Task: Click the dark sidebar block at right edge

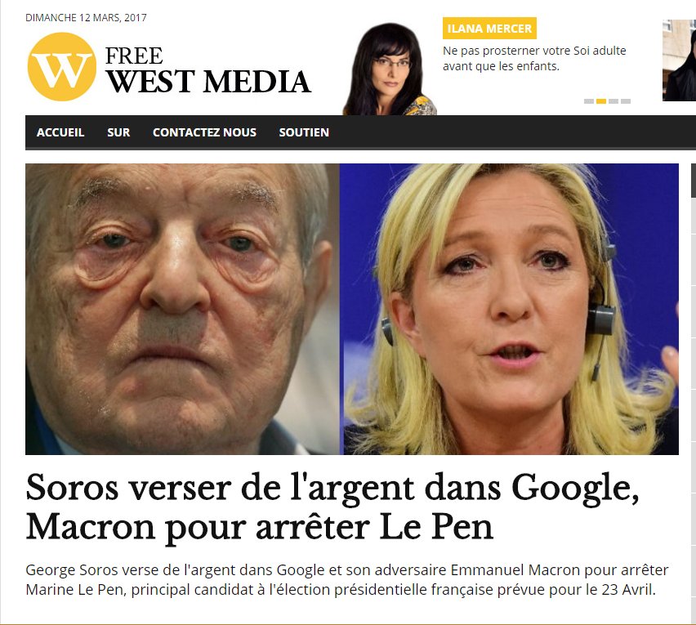Action: [x=694, y=181]
